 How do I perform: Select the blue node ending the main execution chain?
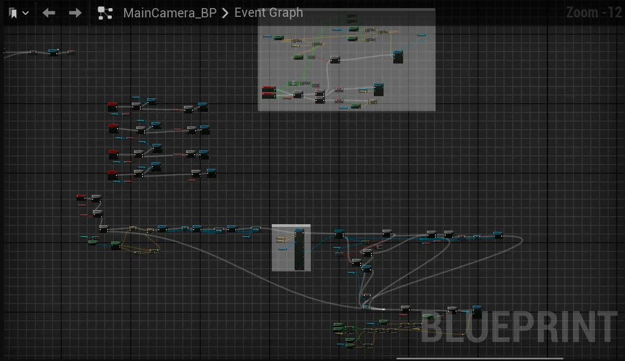tap(498, 235)
